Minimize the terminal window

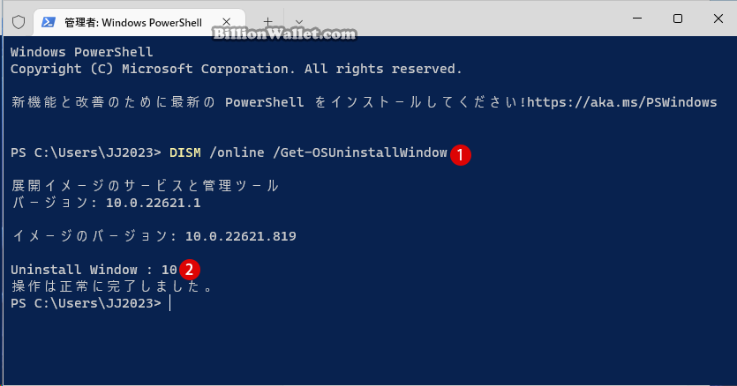click(x=637, y=19)
